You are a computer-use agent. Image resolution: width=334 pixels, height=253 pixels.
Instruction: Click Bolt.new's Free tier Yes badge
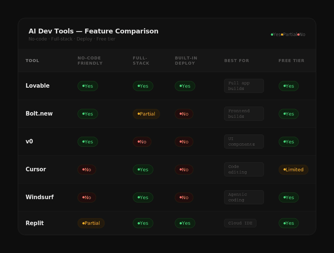[x=289, y=114]
